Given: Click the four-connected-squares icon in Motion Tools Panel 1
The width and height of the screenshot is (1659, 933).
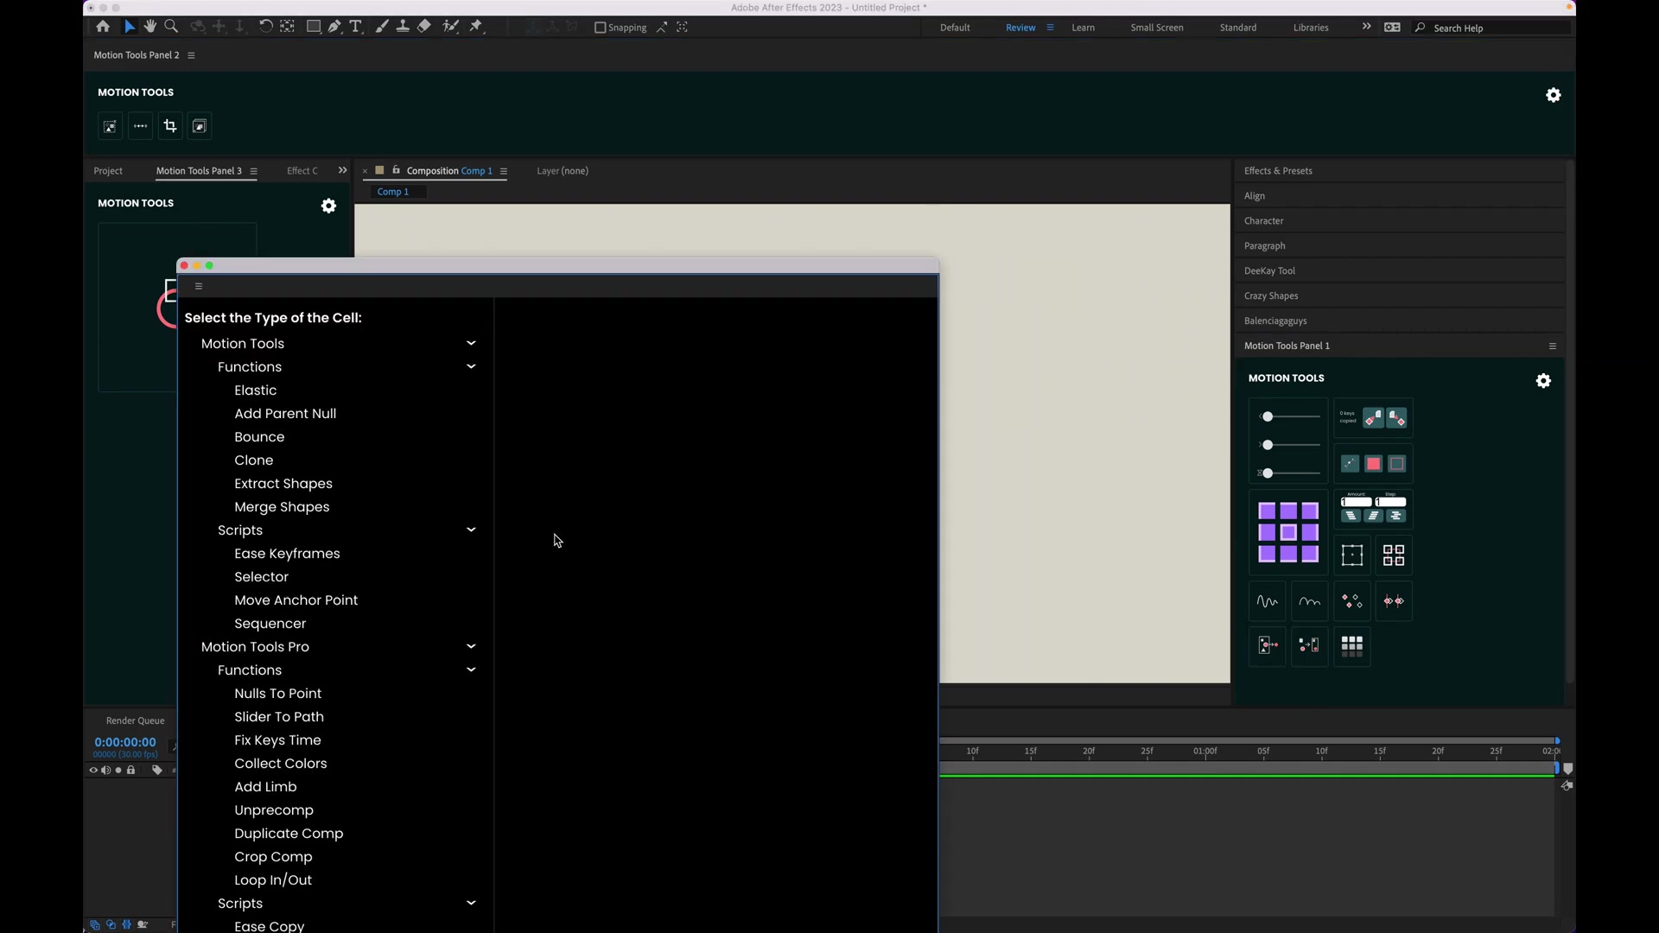Looking at the screenshot, I should point(1394,555).
